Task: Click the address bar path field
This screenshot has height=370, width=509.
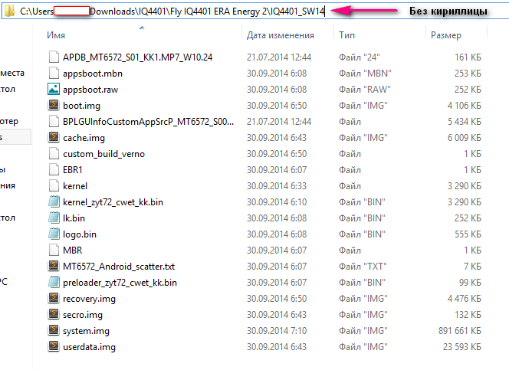Action: [x=192, y=11]
